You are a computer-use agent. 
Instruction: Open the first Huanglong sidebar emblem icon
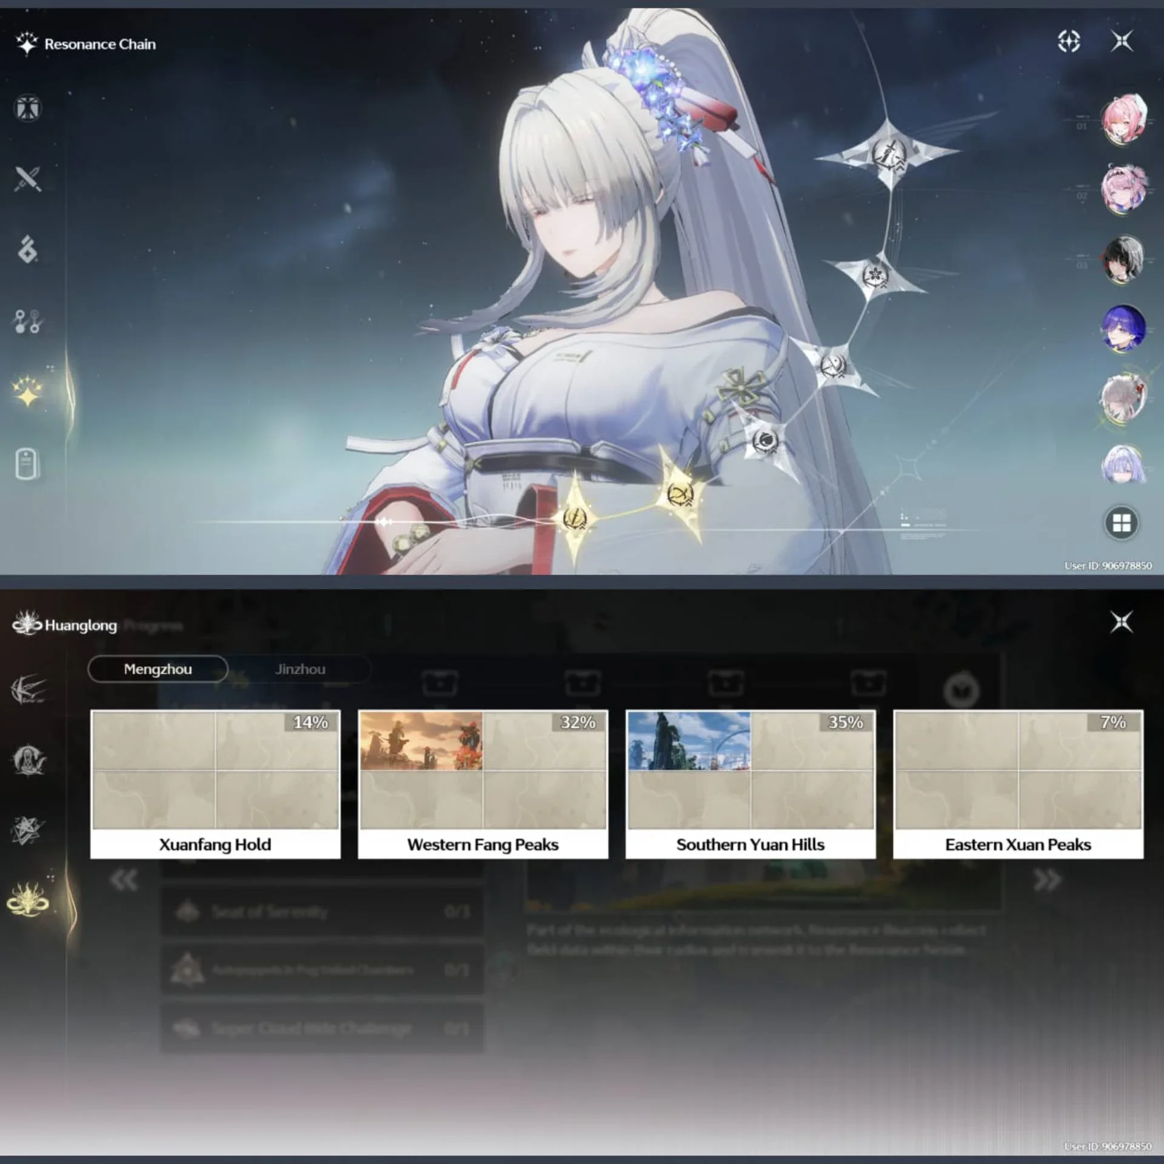[x=28, y=689]
